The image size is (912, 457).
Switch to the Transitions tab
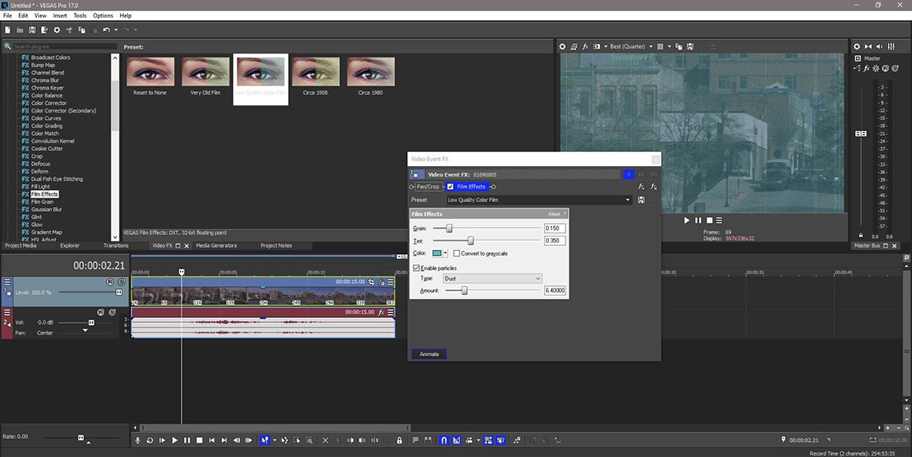pos(116,245)
